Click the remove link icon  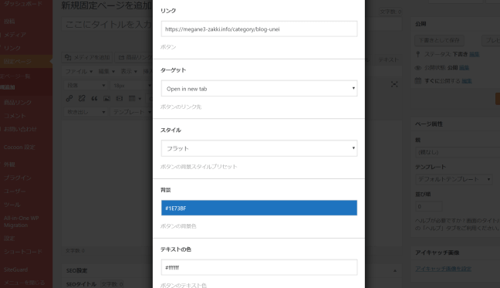click(82, 98)
